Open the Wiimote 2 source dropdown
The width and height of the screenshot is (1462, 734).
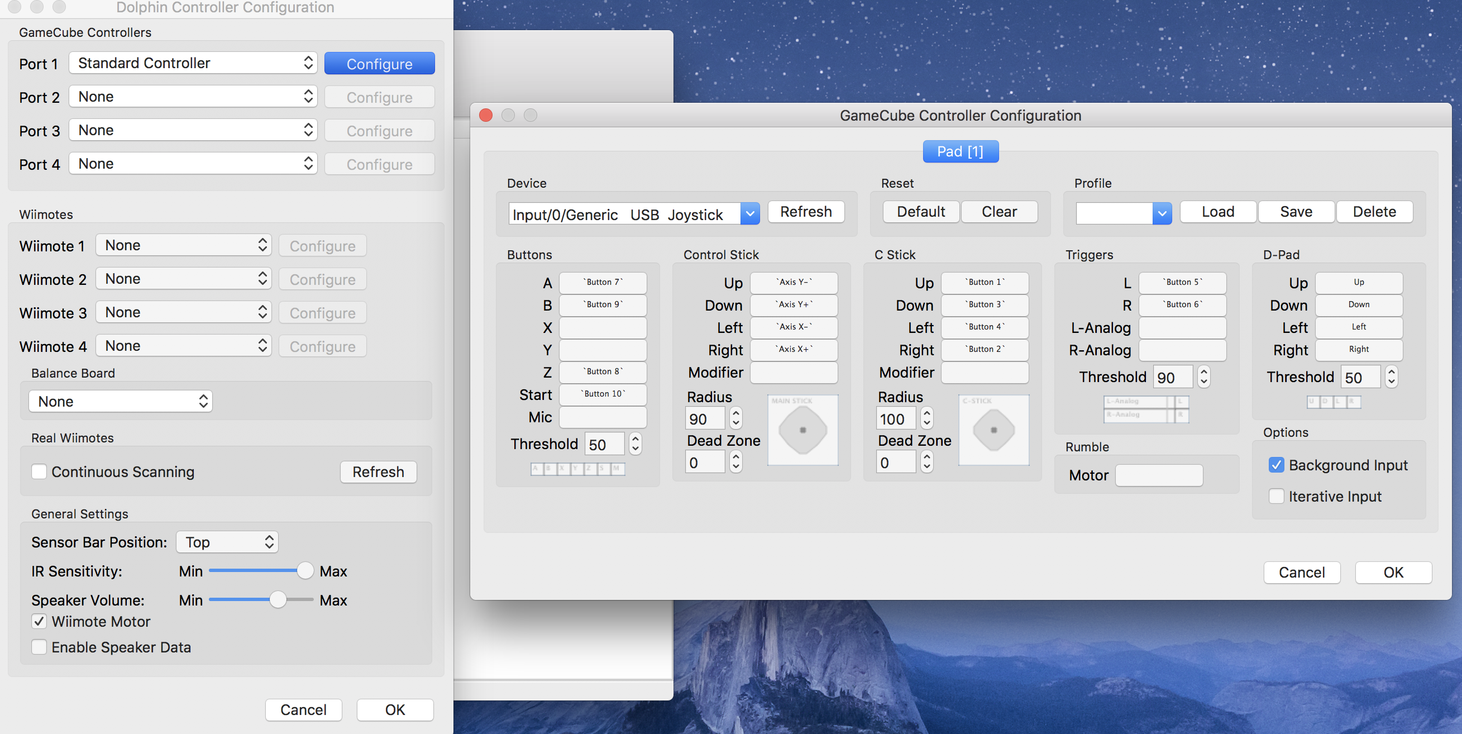[x=183, y=279]
